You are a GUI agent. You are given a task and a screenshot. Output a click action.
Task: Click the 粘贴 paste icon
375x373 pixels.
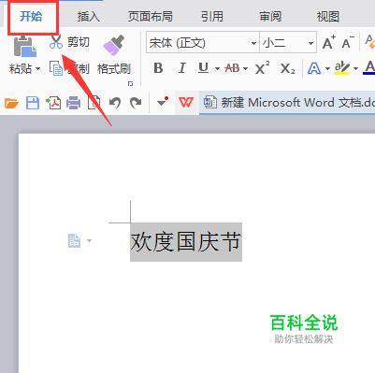[x=25, y=47]
